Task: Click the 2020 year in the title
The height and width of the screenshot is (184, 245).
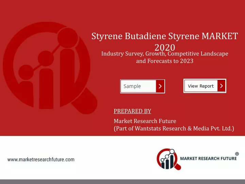Action: pos(165,47)
